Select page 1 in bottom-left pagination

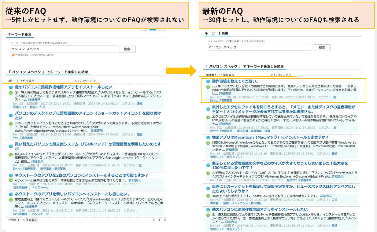click(159, 220)
